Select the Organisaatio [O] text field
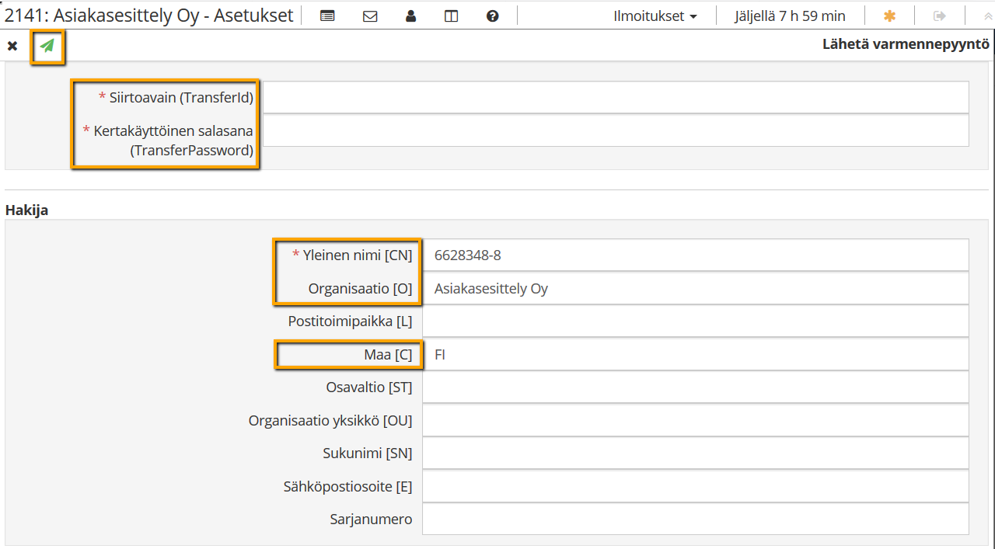This screenshot has width=995, height=549. pos(695,288)
